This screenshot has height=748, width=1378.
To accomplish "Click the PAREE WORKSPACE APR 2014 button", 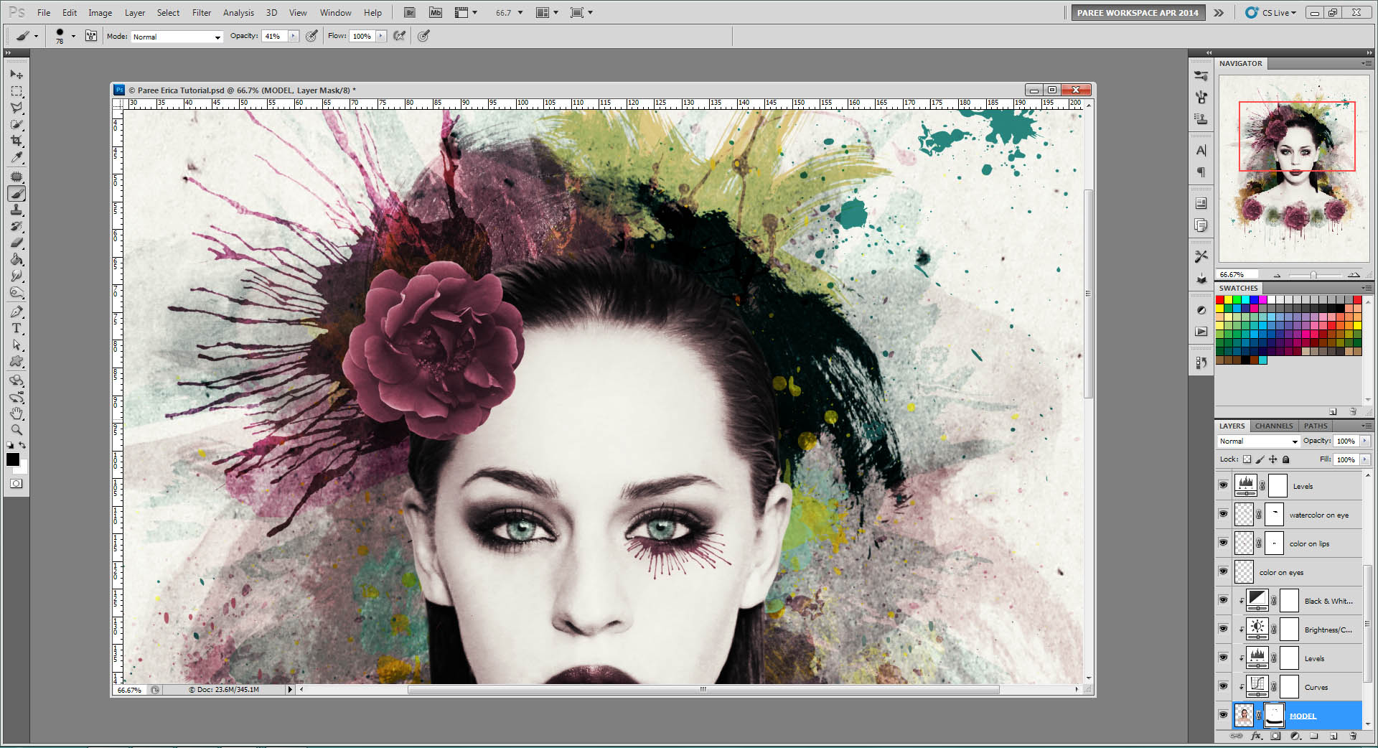I will tap(1137, 13).
